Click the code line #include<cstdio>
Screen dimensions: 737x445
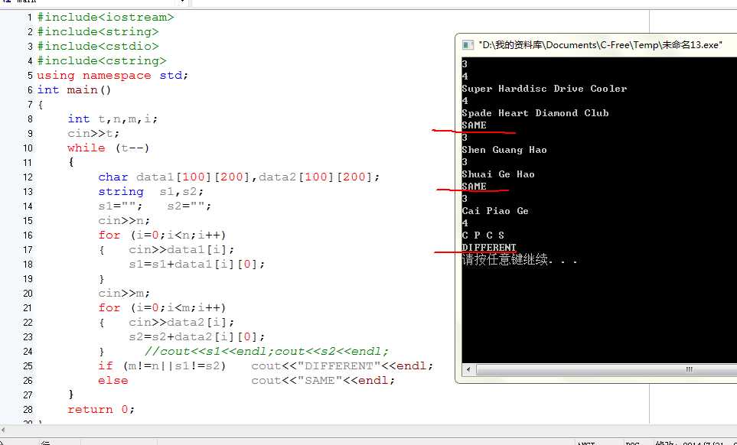[98, 47]
